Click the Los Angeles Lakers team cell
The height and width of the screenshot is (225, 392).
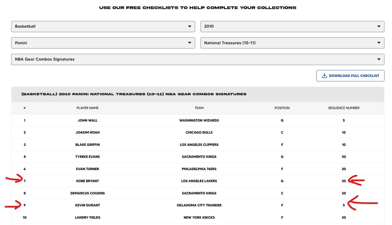199,181
